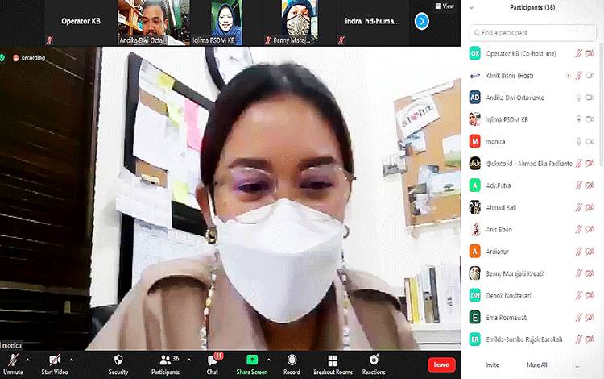604x379 pixels.
Task: Toggle video camera icon for Klinik Bisnis
Action: 590,76
